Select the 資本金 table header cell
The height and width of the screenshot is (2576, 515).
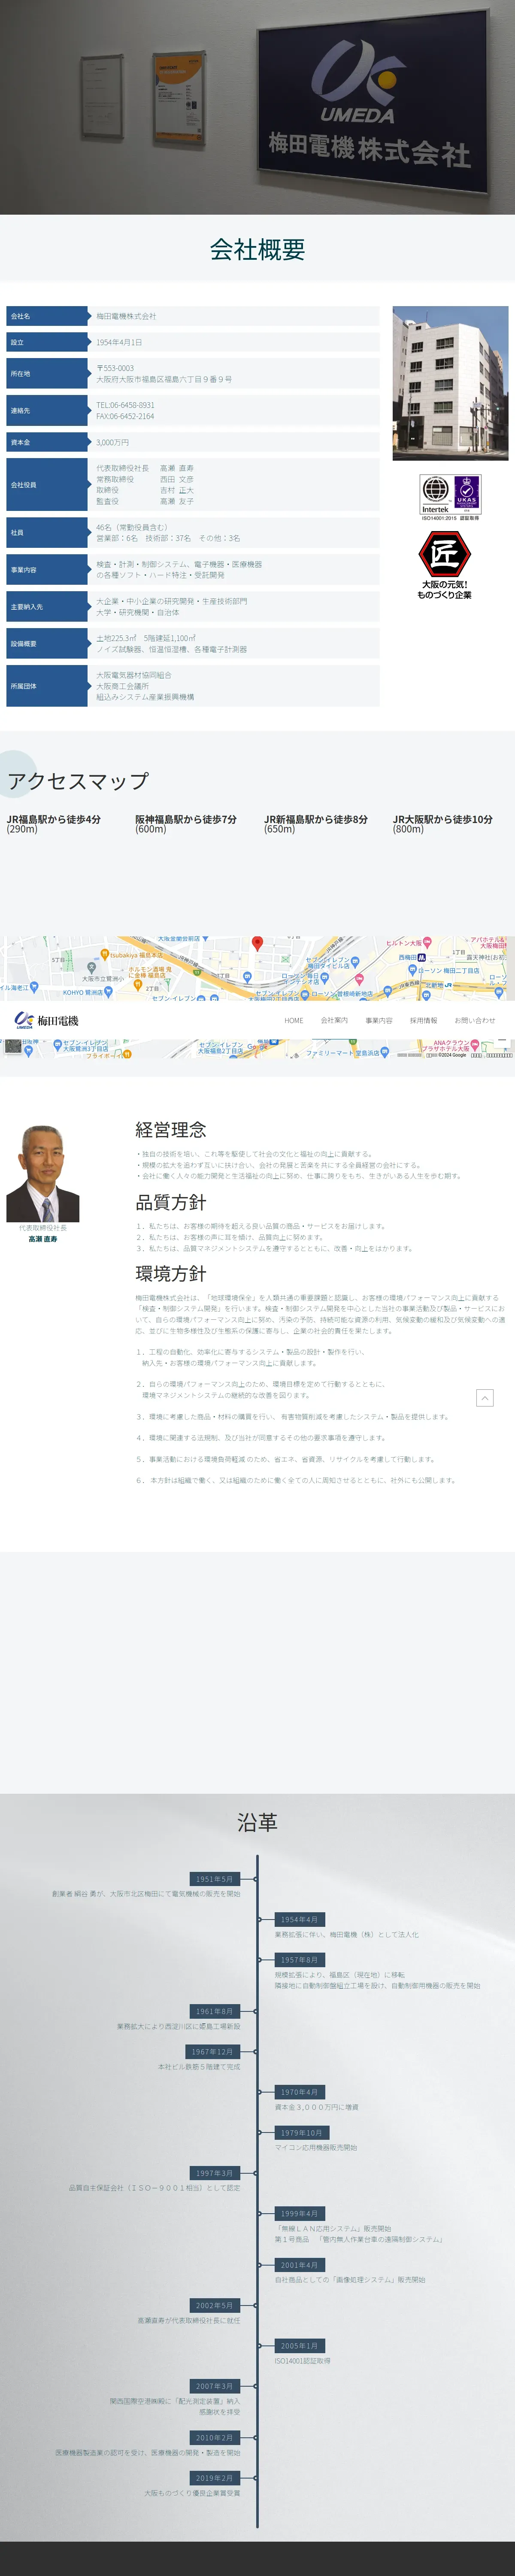click(x=47, y=442)
